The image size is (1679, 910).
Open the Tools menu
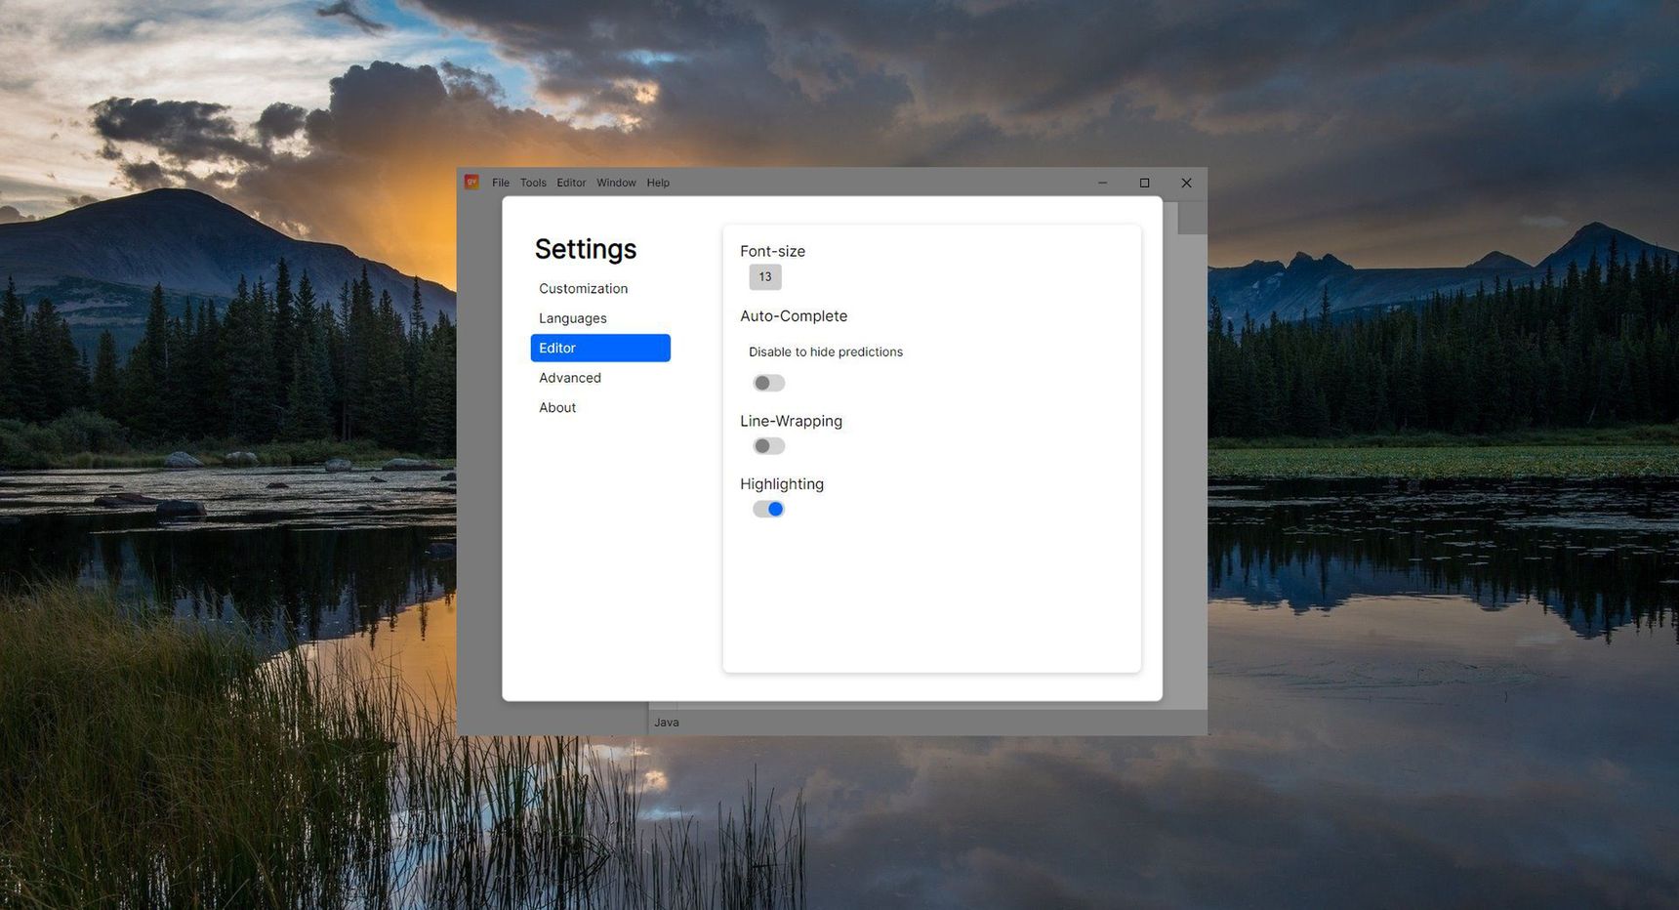(533, 183)
